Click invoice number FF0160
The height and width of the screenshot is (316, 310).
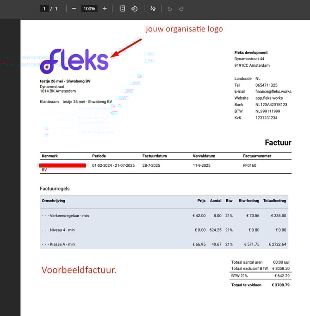coord(249,165)
